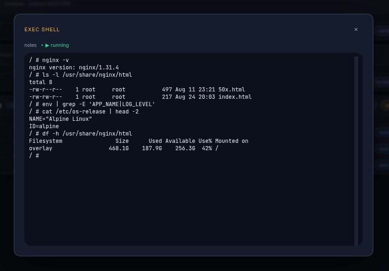Click the 'Aug 11 23:21' timestamp

[195, 90]
